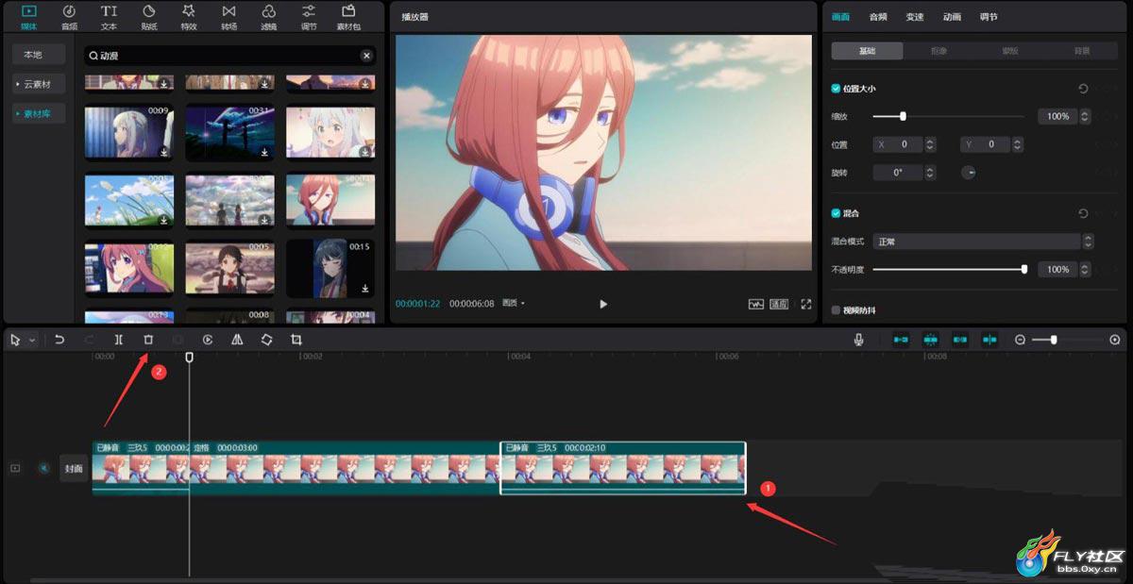1133x584 pixels.
Task: Switch to the 画面 picture tab
Action: 840,17
